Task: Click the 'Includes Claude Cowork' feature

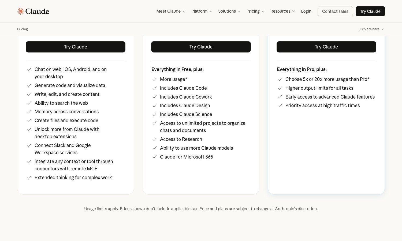Action: coord(186,97)
